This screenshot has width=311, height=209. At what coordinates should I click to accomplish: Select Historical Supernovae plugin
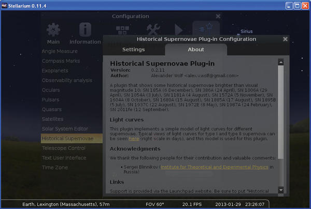coord(72,138)
